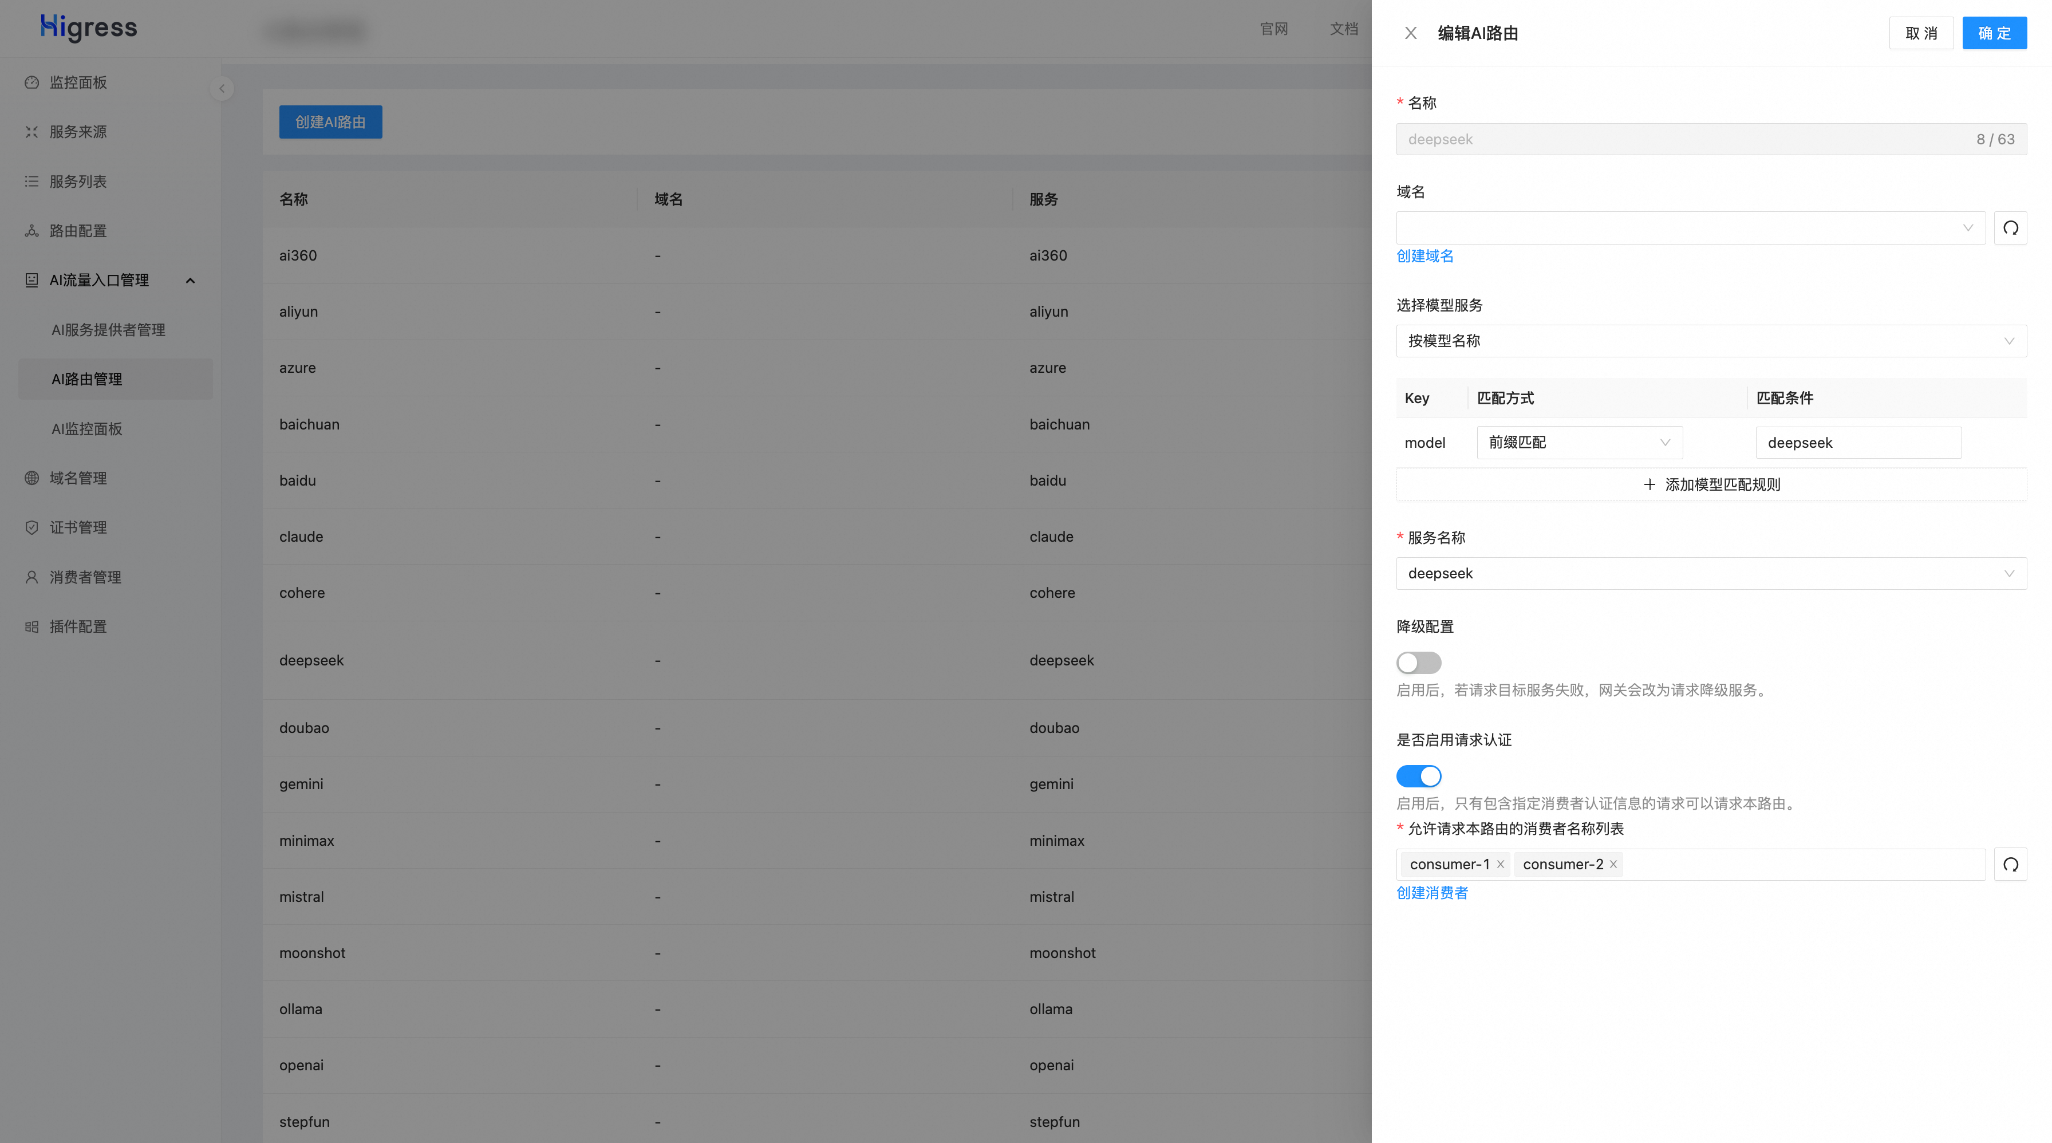Click the plus icon to add model match rule
This screenshot has width=2052, height=1143.
coord(1649,484)
